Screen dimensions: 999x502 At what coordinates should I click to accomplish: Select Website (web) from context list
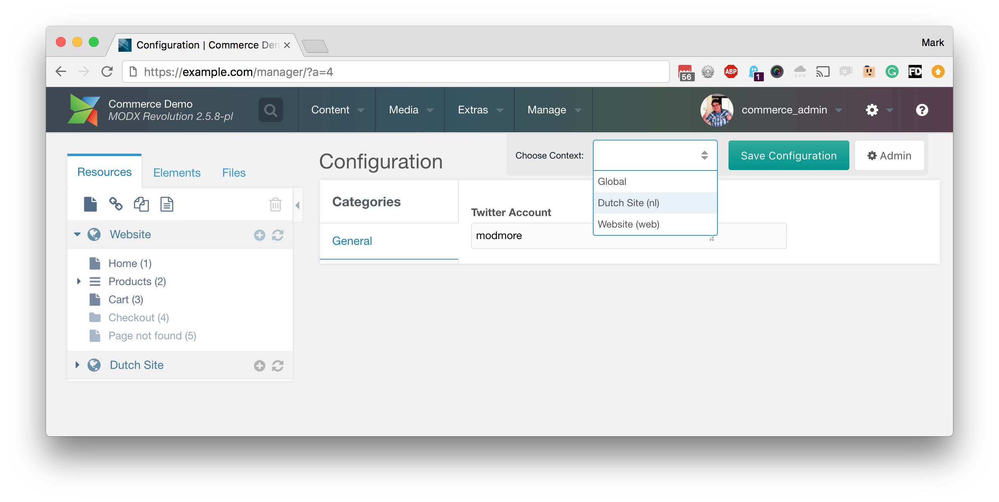tap(655, 224)
